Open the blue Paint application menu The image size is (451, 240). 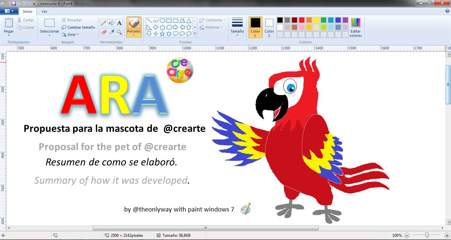click(x=9, y=11)
